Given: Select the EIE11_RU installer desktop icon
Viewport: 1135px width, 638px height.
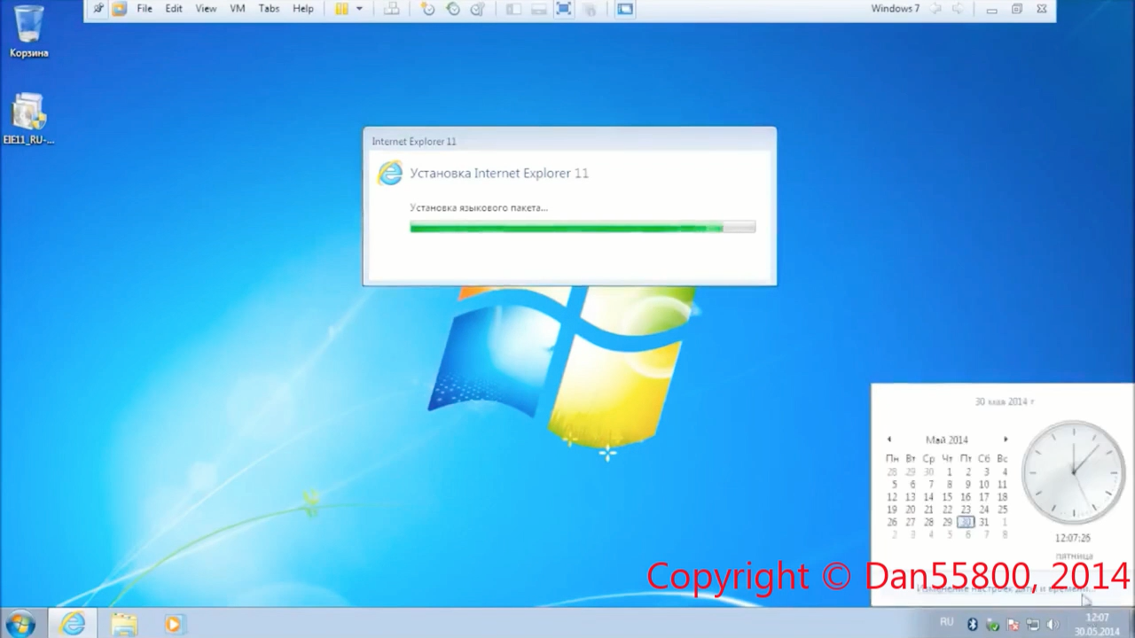Looking at the screenshot, I should coord(29,119).
